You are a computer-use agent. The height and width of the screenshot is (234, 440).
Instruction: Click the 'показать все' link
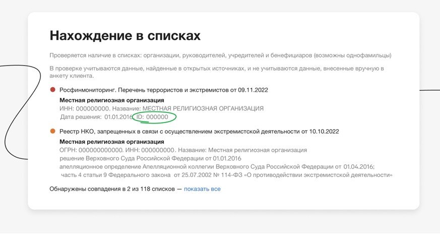(x=202, y=189)
